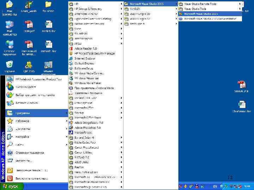254x190 pixels.
Task: Open Visual Studio Remote Tools folder
Action: [x=210, y=4]
